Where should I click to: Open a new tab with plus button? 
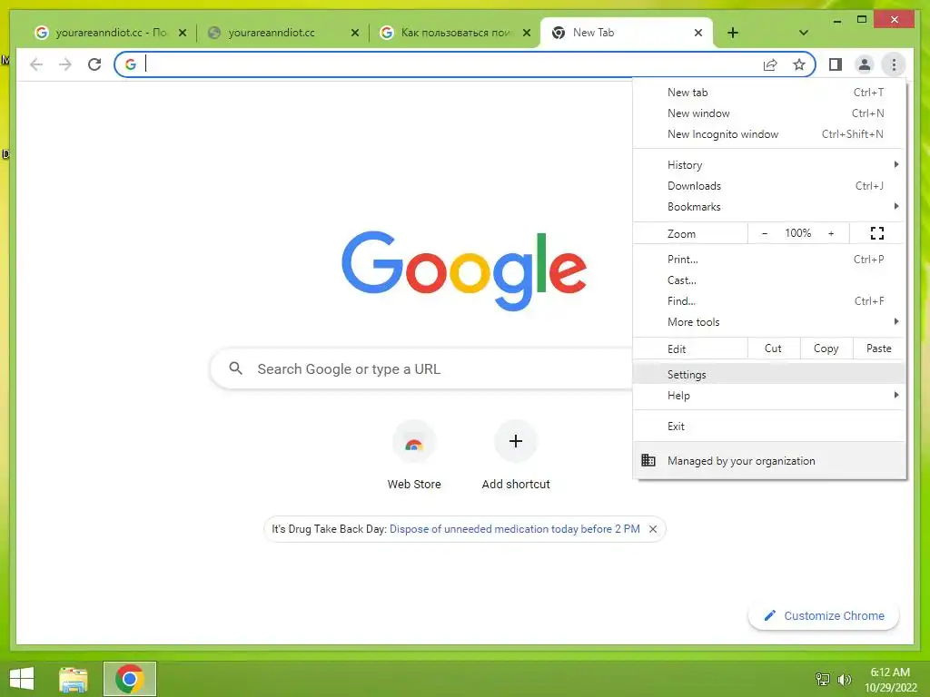(x=733, y=33)
